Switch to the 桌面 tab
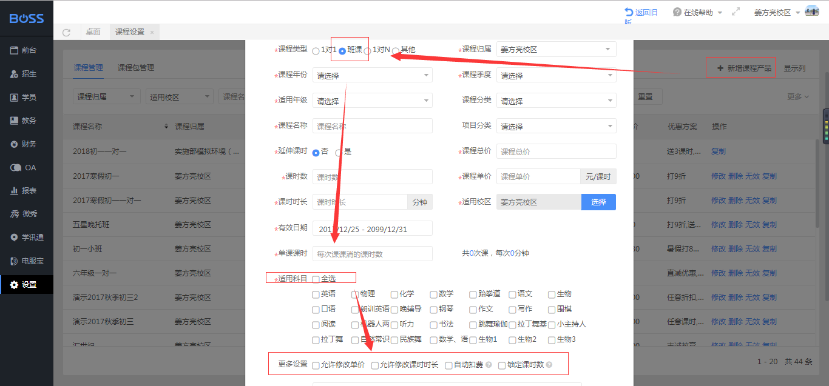Viewport: 829px width, 386px height. (x=93, y=32)
